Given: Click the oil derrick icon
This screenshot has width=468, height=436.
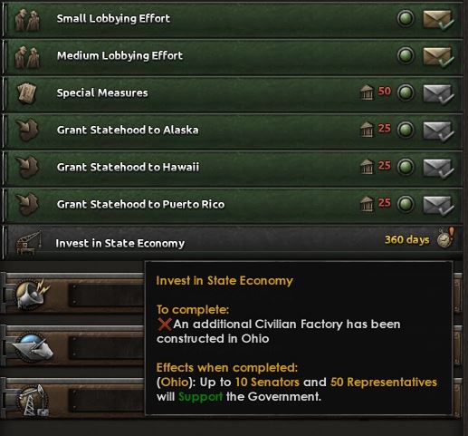Looking at the screenshot, I should click(x=33, y=401).
